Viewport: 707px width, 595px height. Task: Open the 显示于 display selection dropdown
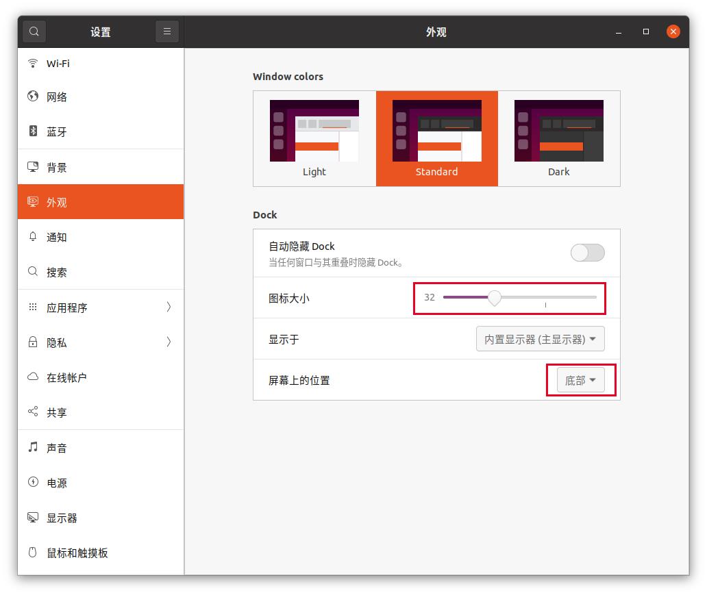[x=541, y=338]
